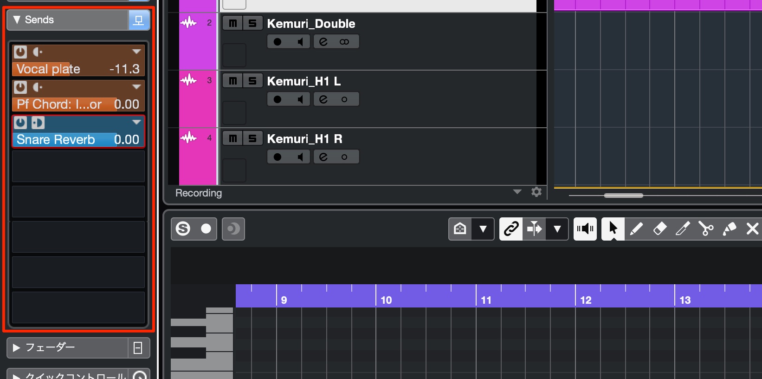Enable monitor on Kemuri_H1 R track
The width and height of the screenshot is (762, 379).
click(x=300, y=157)
